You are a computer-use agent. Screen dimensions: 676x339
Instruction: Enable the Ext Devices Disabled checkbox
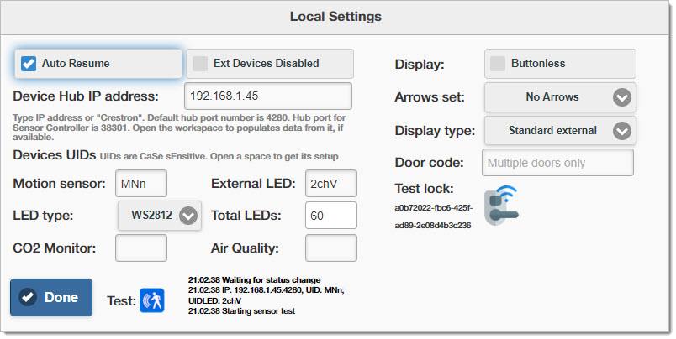tap(199, 64)
